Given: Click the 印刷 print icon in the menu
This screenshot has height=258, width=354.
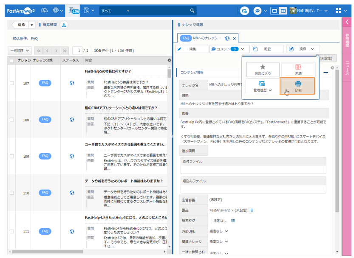Looking at the screenshot, I should click(298, 86).
